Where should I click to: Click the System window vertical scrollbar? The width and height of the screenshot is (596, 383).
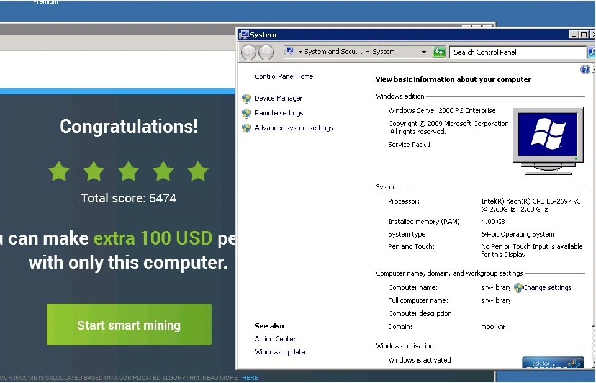click(x=594, y=217)
